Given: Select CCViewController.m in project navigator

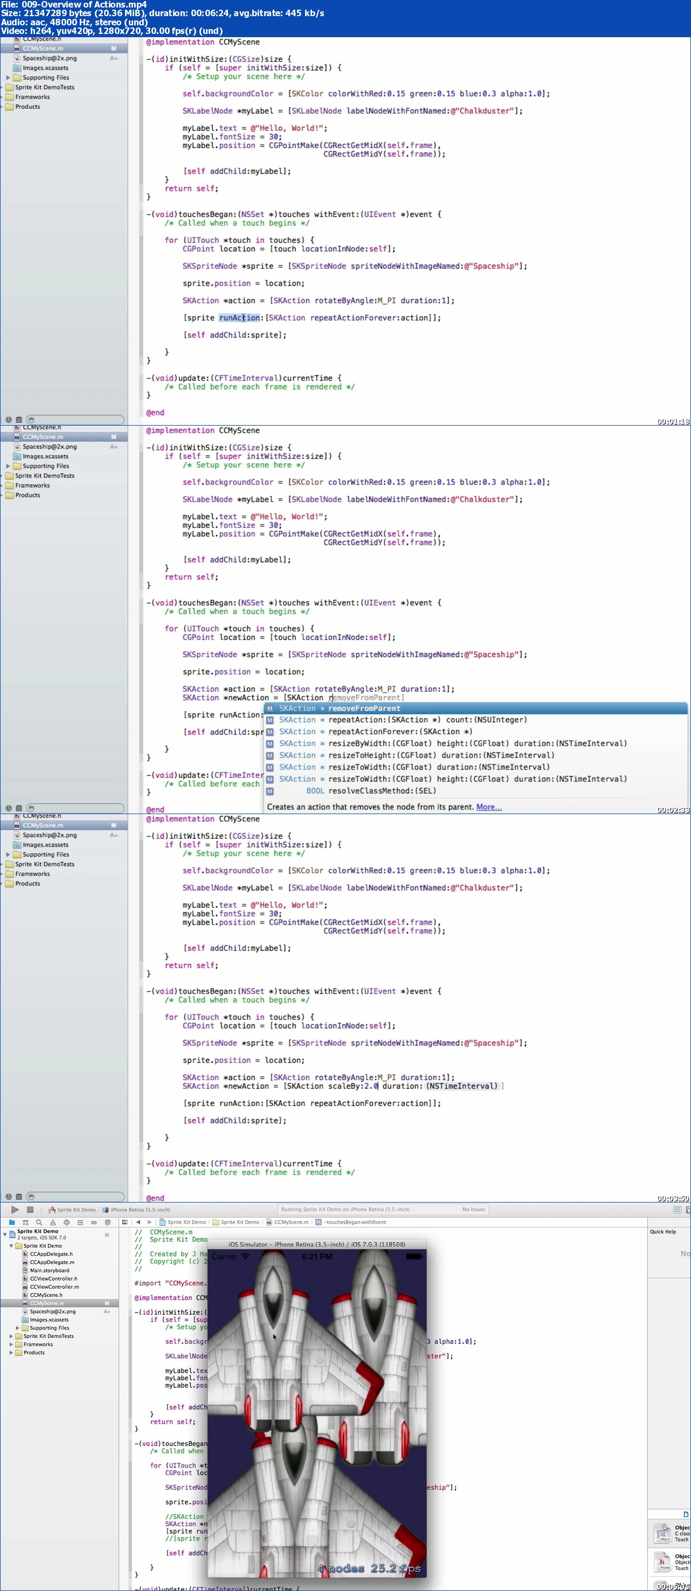Looking at the screenshot, I should click(54, 1287).
